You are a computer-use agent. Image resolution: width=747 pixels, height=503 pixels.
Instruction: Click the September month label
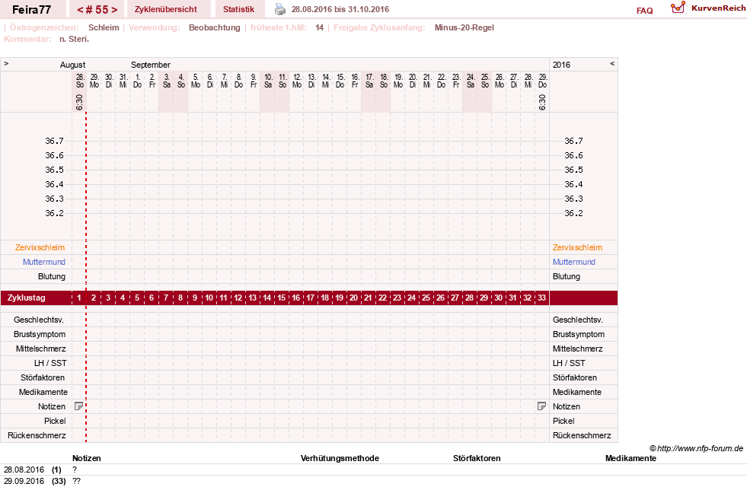pyautogui.click(x=151, y=65)
